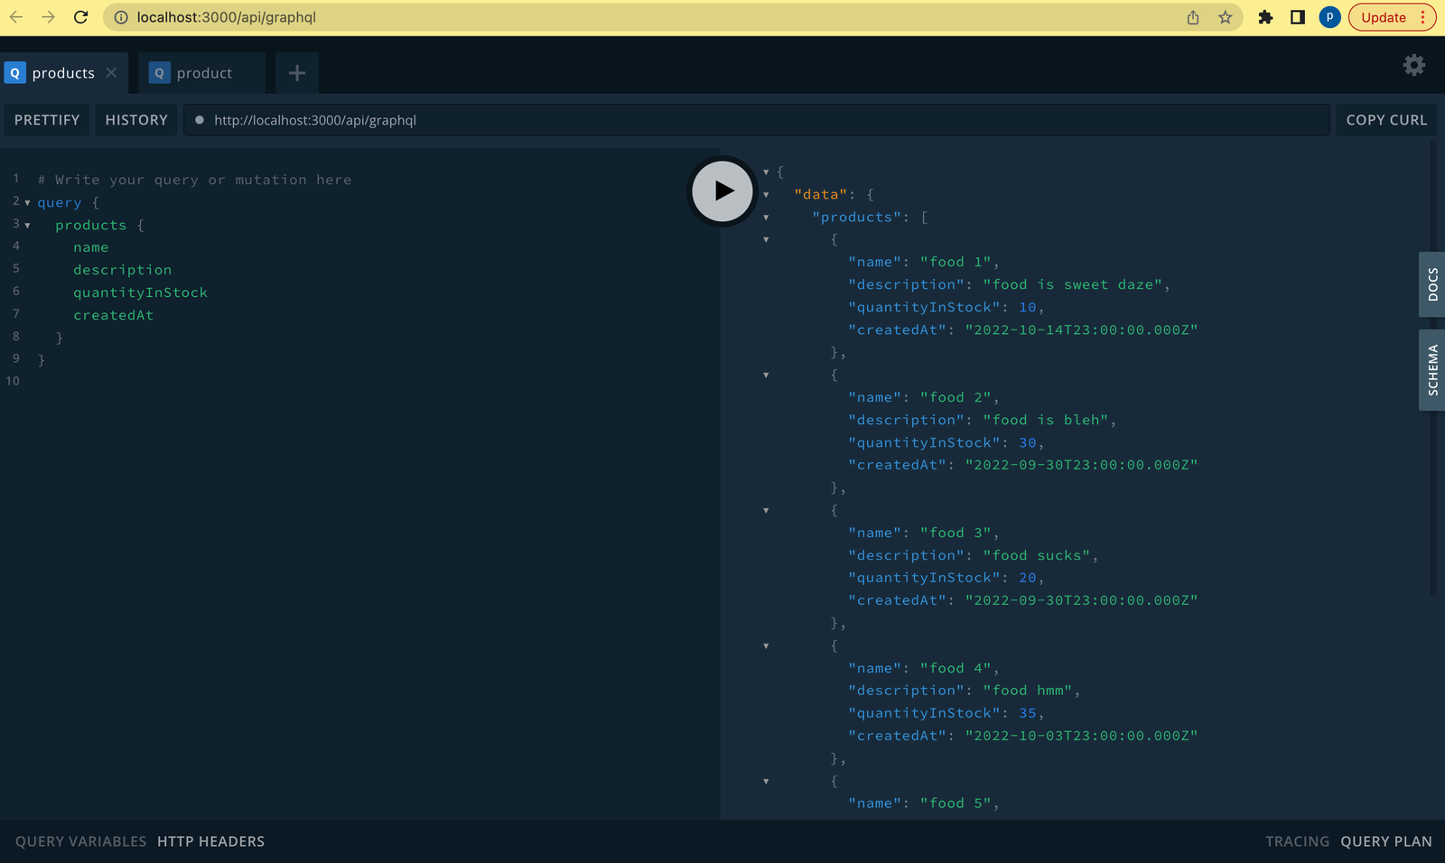The height and width of the screenshot is (863, 1445).
Task: Collapse the food 1 result object
Action: pyautogui.click(x=766, y=239)
